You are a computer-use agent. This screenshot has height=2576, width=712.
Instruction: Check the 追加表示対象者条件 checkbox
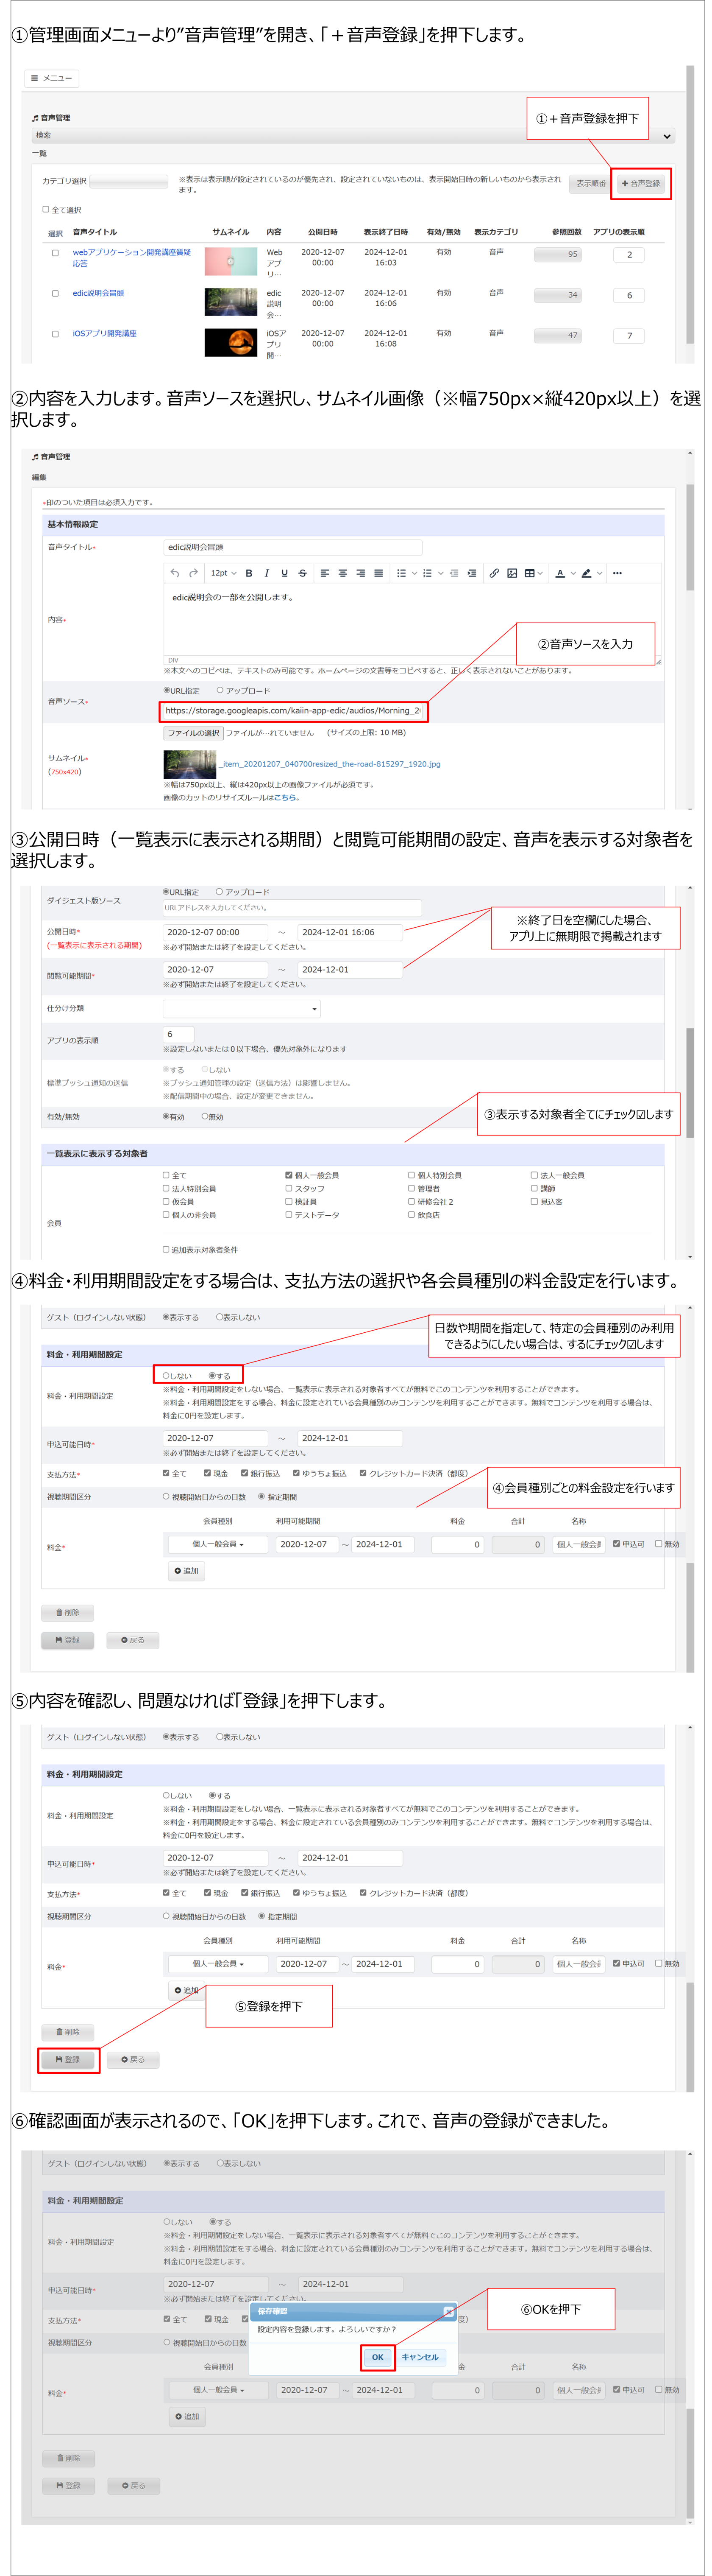click(166, 1249)
